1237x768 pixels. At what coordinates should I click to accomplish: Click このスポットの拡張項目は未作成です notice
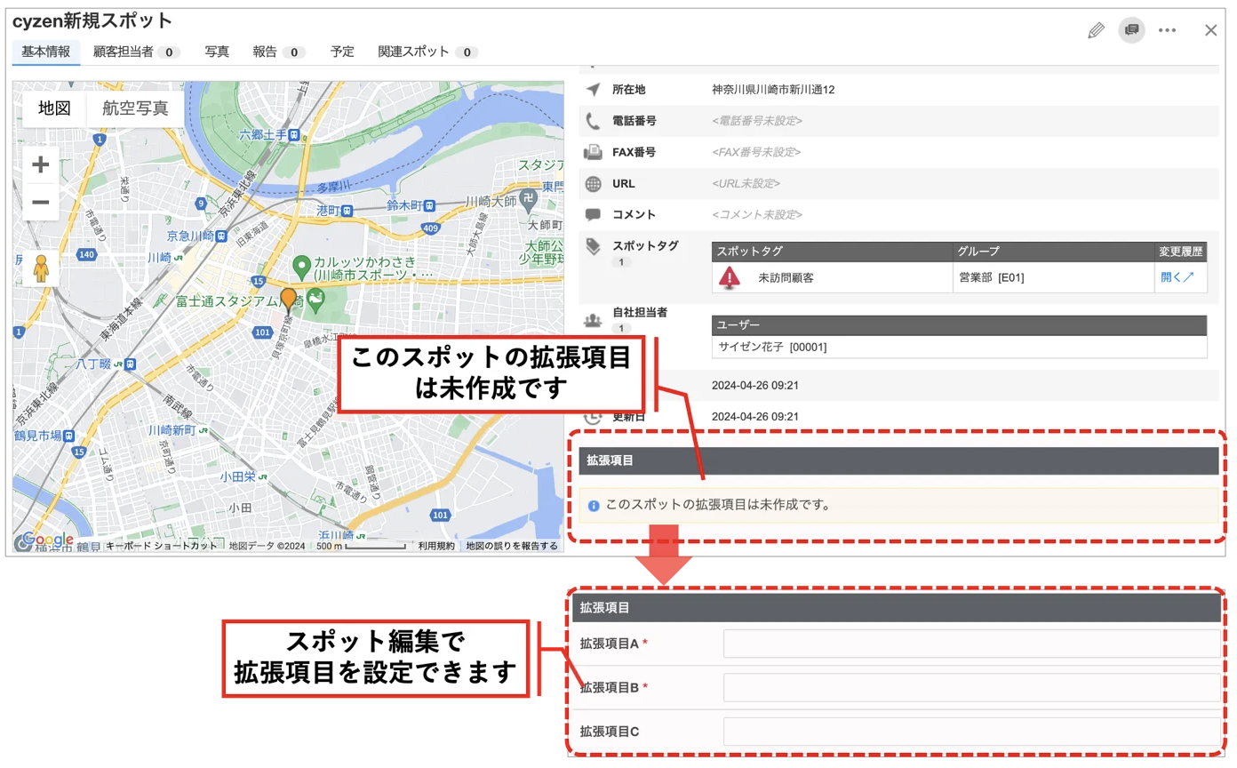(x=898, y=506)
